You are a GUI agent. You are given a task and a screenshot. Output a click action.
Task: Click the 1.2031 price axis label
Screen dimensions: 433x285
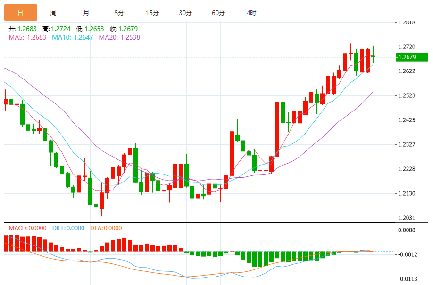(407, 218)
